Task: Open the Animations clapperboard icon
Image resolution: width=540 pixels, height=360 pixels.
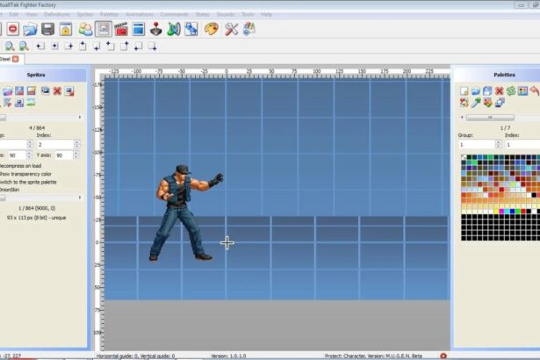Action: 121,29
